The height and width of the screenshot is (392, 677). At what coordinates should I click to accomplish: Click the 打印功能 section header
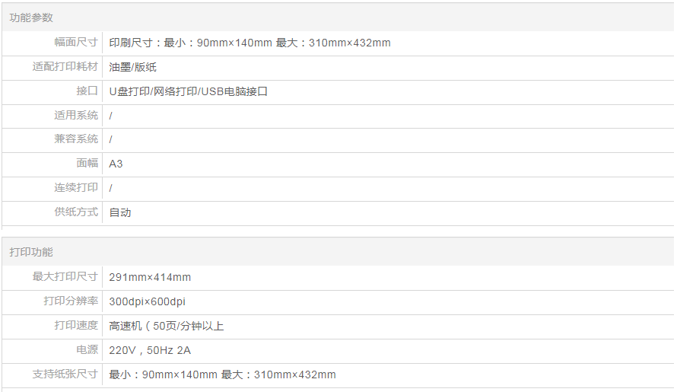(x=31, y=252)
